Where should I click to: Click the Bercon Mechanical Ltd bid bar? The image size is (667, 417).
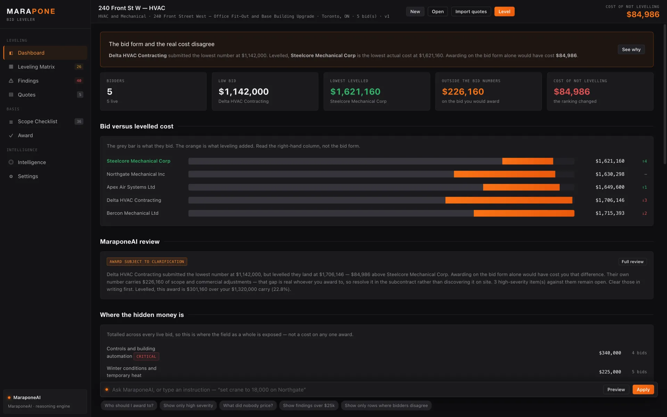(381, 213)
